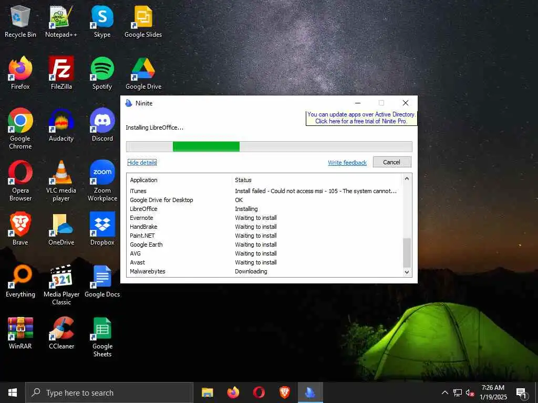Select the WinRAR desktop shortcut
This screenshot has height=403, width=538.
[x=20, y=333]
